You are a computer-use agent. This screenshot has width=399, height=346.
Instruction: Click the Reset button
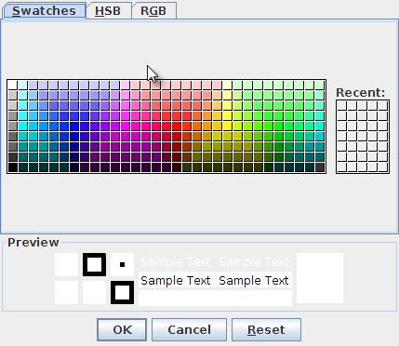(x=266, y=329)
